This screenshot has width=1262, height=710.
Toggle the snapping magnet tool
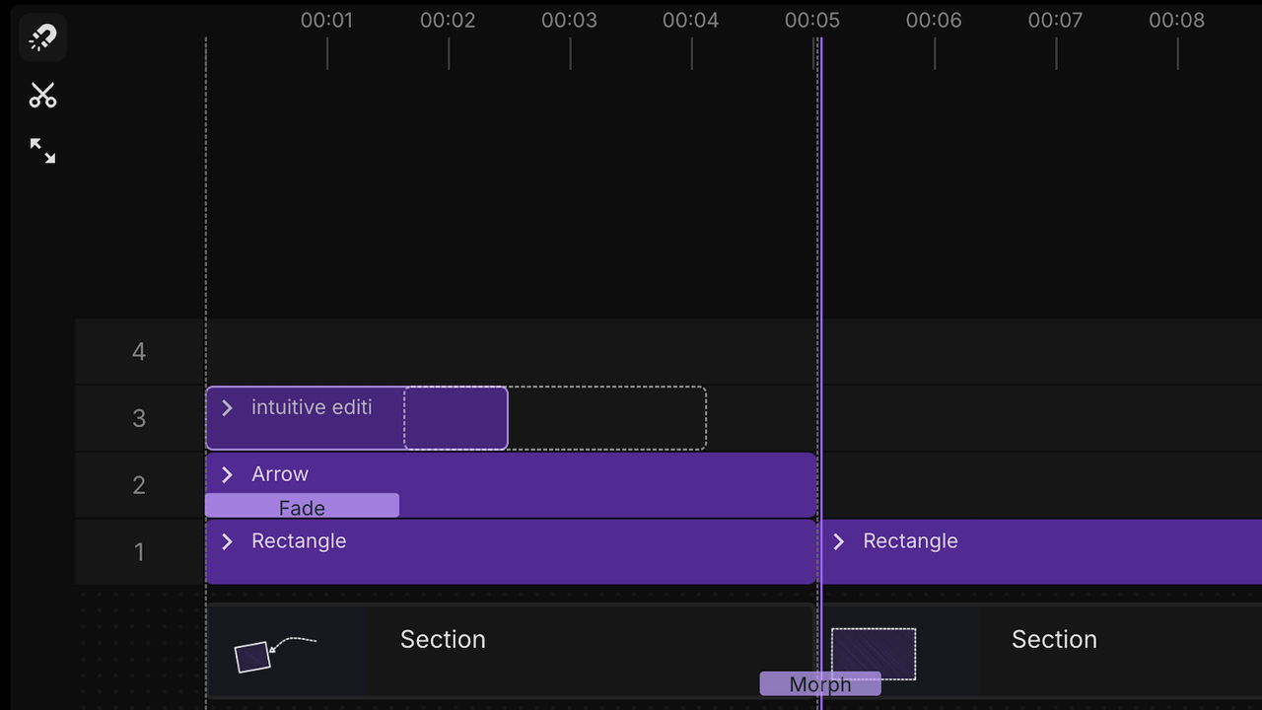click(x=41, y=36)
